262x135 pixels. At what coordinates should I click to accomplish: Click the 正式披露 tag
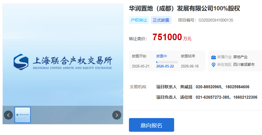point(161,20)
